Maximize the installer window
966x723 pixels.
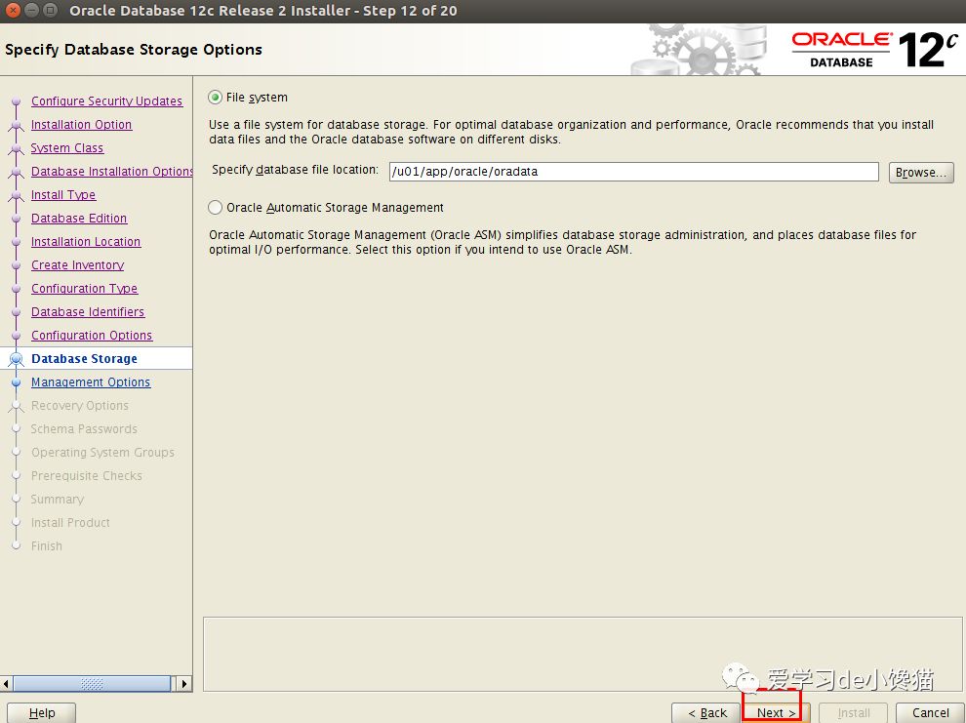coord(51,11)
